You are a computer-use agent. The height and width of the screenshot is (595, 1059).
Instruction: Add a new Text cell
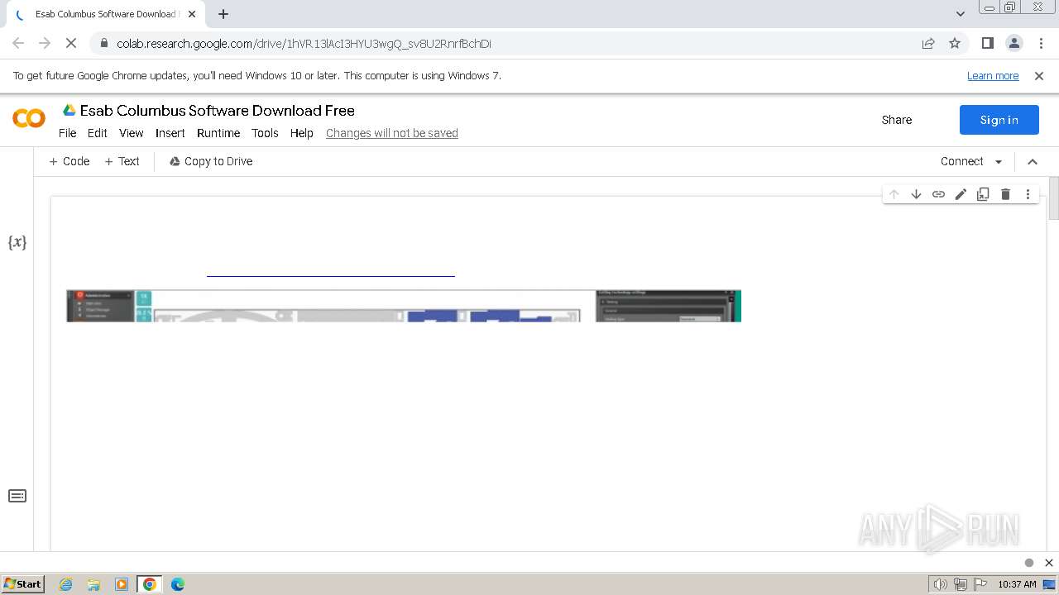(122, 162)
